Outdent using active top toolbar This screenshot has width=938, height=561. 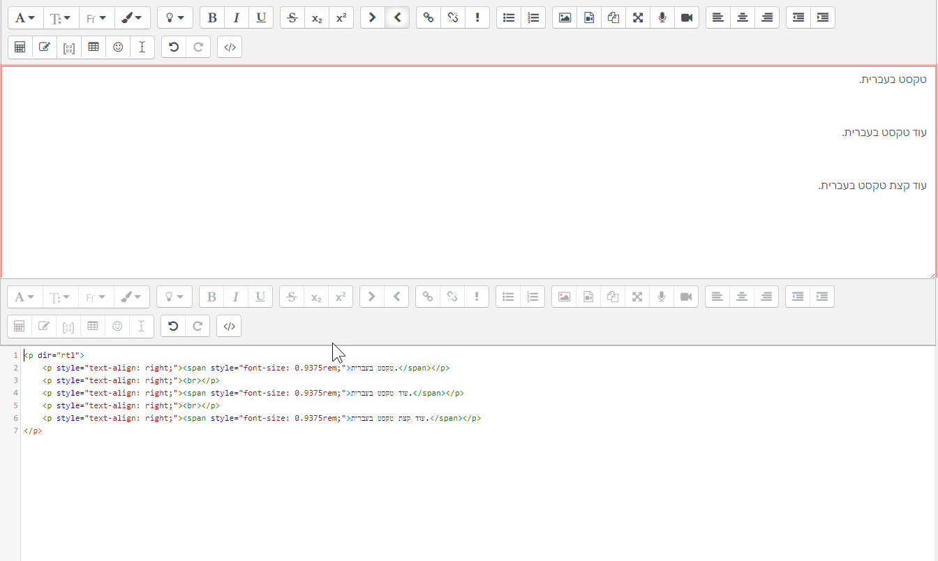pos(798,17)
